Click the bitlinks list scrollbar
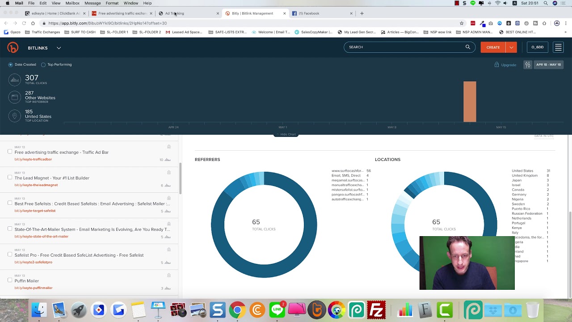Image resolution: width=572 pixels, height=322 pixels. 181,178
